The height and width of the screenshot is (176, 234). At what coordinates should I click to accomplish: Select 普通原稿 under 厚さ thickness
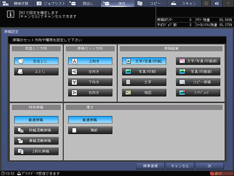[90, 120]
